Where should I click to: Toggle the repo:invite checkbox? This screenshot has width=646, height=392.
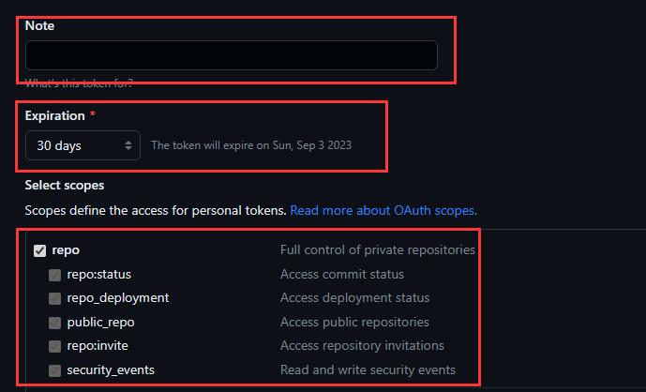(x=54, y=346)
